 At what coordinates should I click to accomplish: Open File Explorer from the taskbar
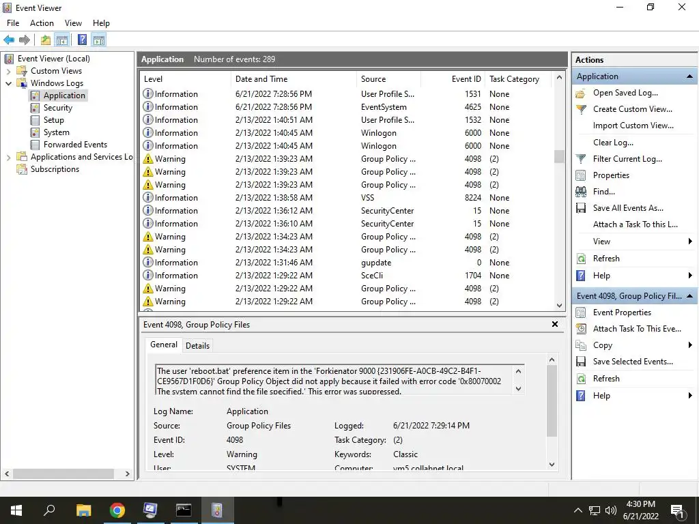[x=83, y=510]
